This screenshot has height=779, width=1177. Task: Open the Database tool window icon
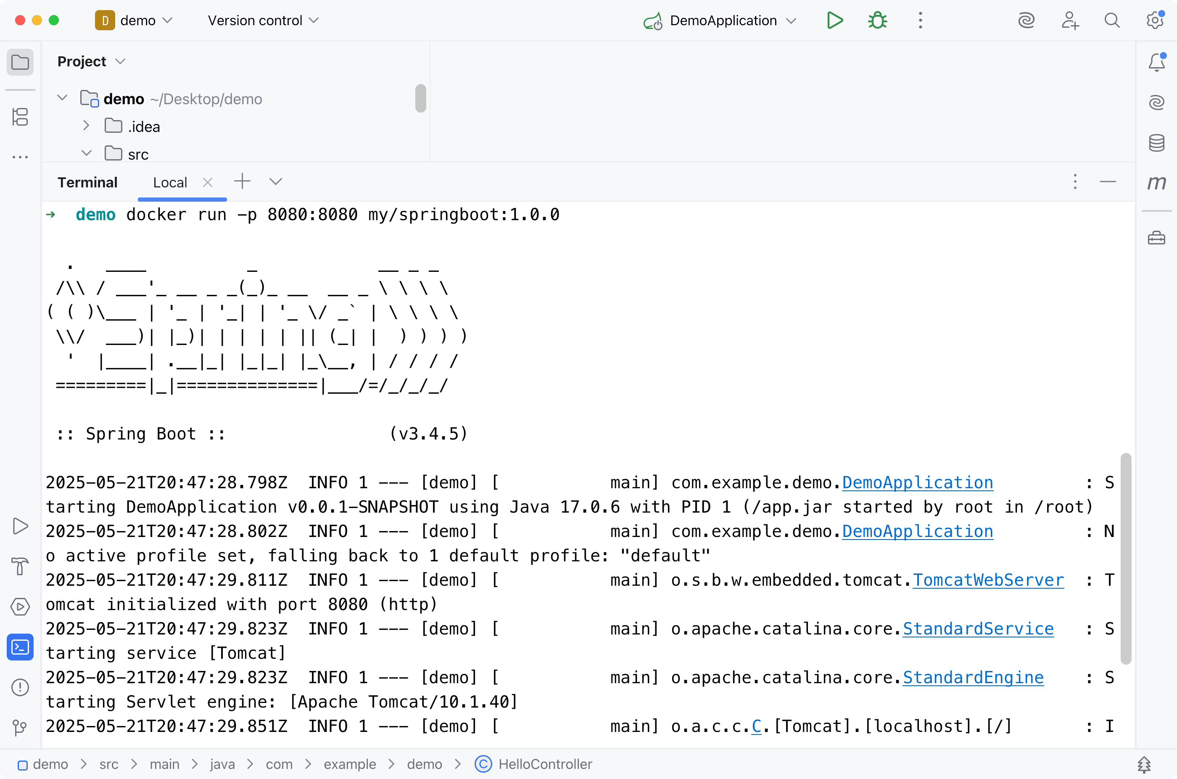tap(1157, 143)
